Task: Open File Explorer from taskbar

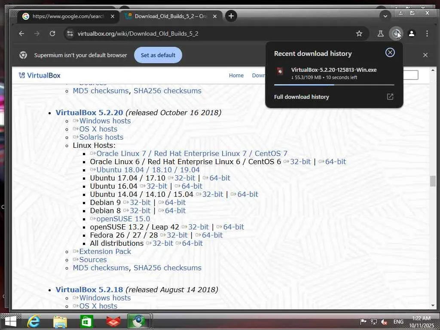Action: [x=60, y=321]
